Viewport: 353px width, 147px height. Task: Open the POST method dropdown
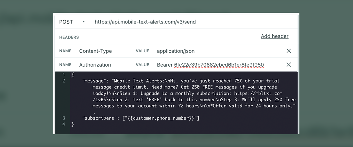click(x=84, y=22)
